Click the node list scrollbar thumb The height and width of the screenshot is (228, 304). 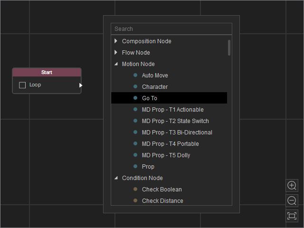[x=229, y=47]
